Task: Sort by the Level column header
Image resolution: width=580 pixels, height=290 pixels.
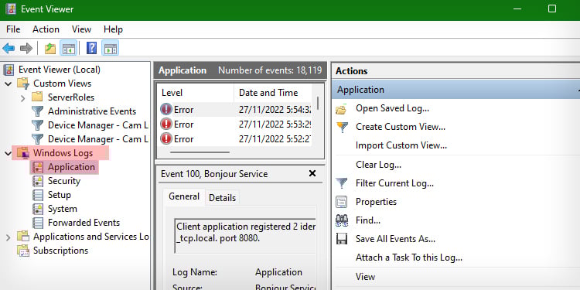Action: click(196, 93)
